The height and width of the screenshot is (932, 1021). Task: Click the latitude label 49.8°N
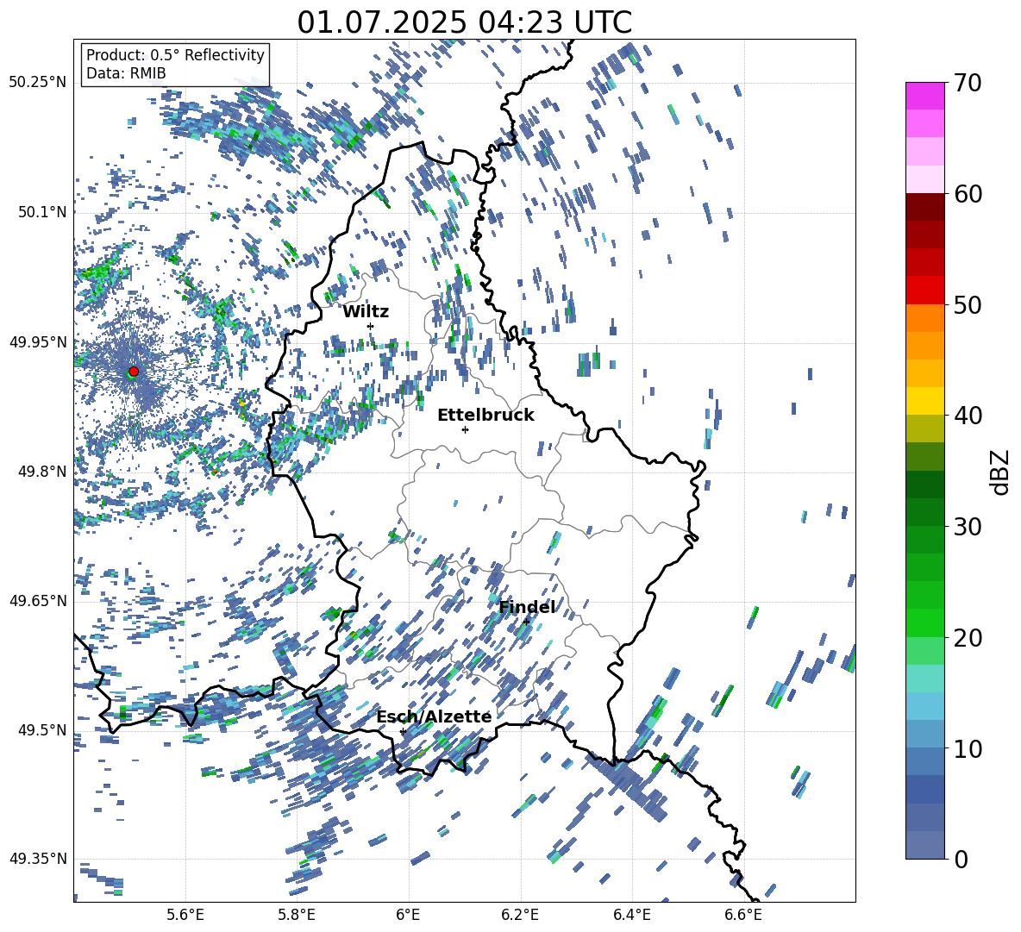[x=41, y=472]
